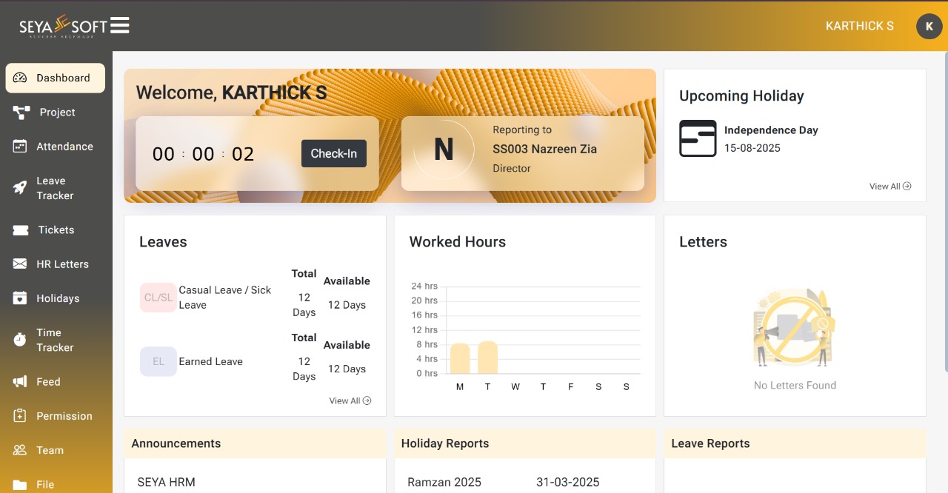948x493 pixels.
Task: Open Leave Tracker menu item
Action: 56,188
